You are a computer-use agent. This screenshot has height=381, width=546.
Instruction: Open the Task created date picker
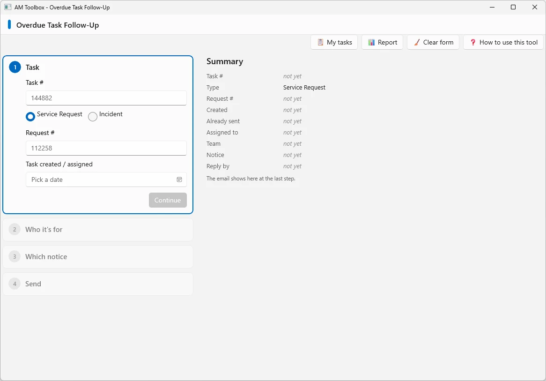tap(106, 179)
